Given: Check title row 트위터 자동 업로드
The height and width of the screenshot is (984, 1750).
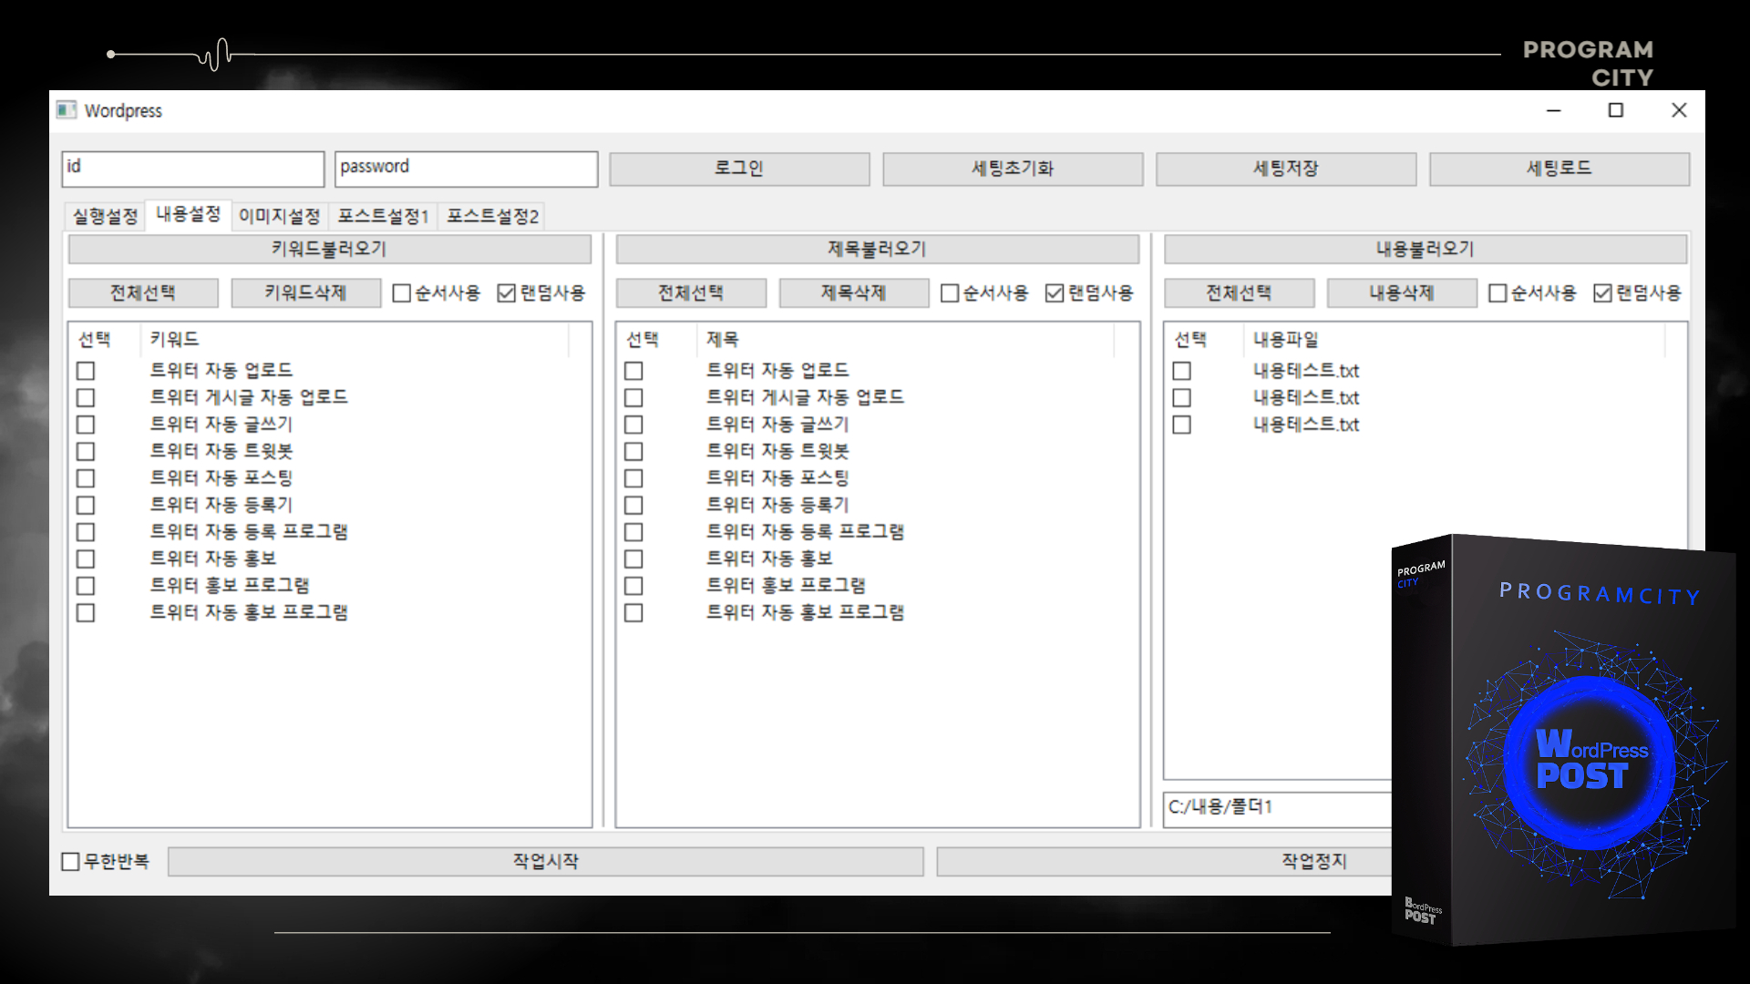Looking at the screenshot, I should pos(633,371).
